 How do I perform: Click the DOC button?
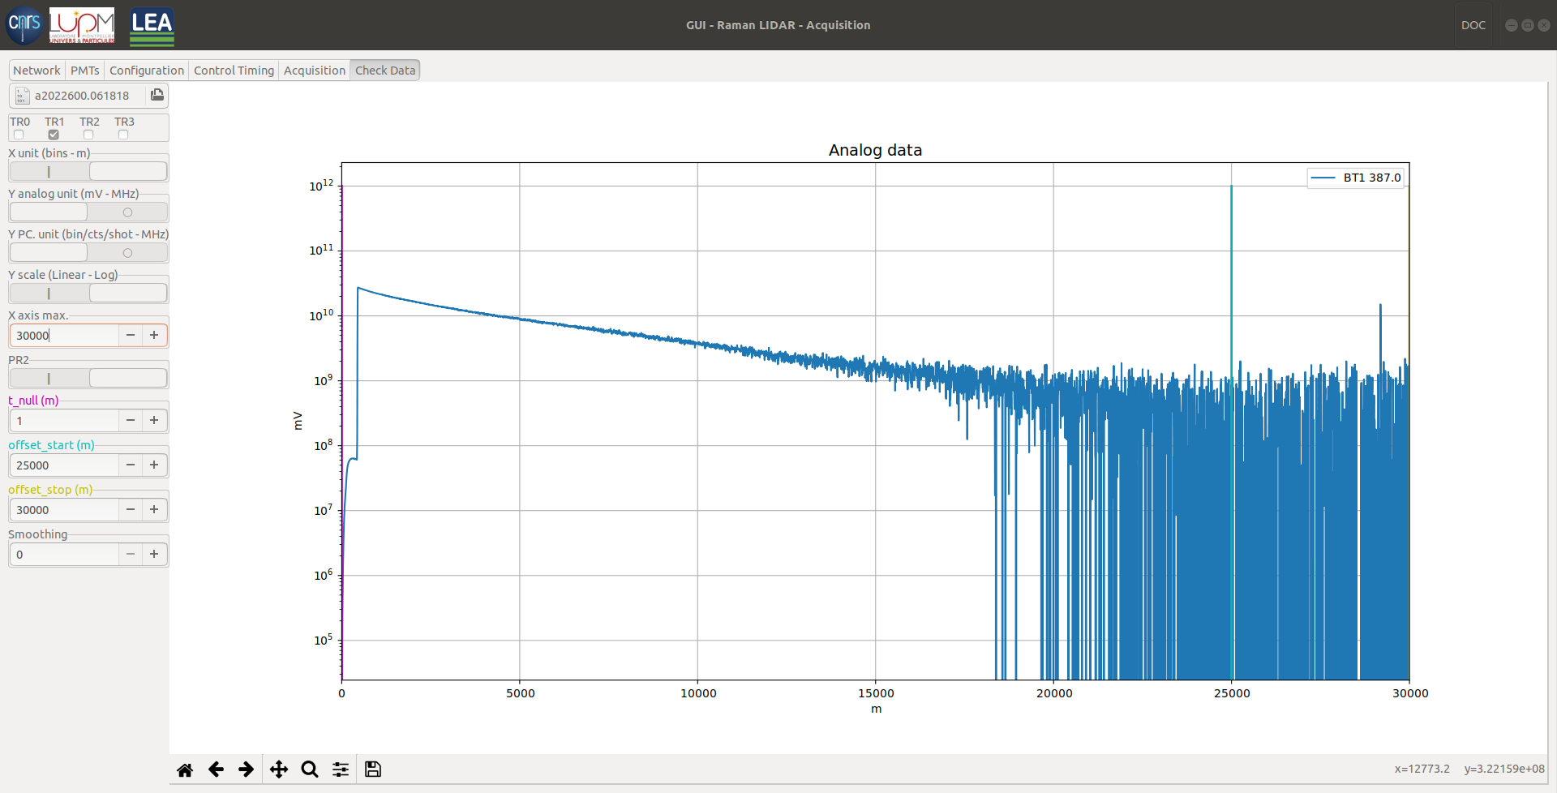[1473, 25]
